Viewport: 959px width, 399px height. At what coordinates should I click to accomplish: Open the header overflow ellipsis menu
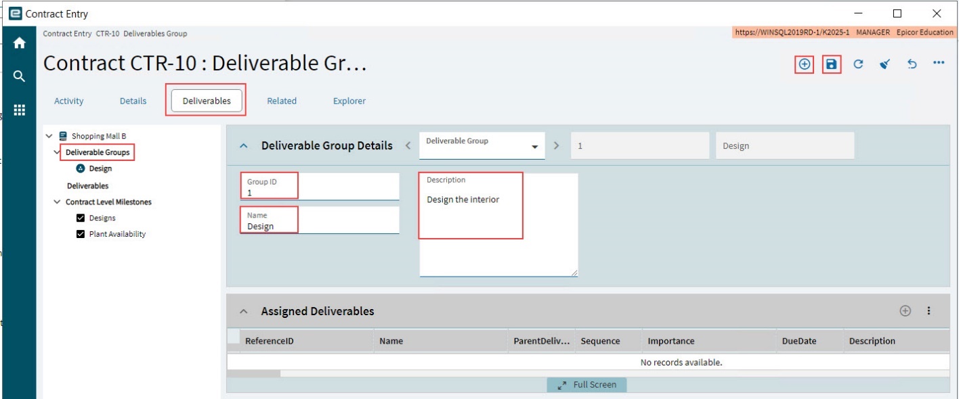tap(939, 64)
